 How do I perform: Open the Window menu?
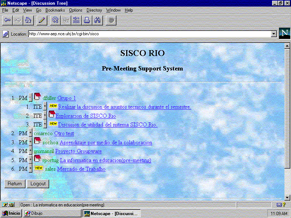tap(113, 10)
